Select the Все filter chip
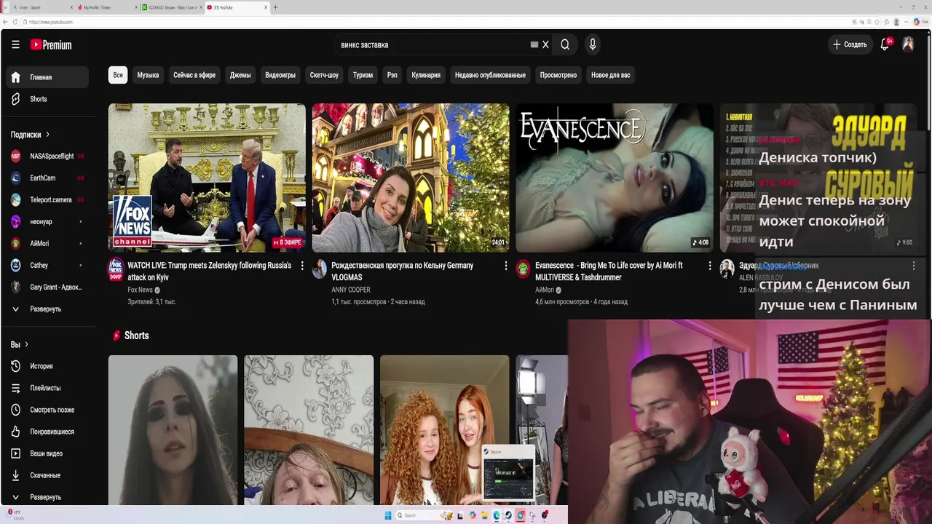The height and width of the screenshot is (524, 932). point(118,75)
